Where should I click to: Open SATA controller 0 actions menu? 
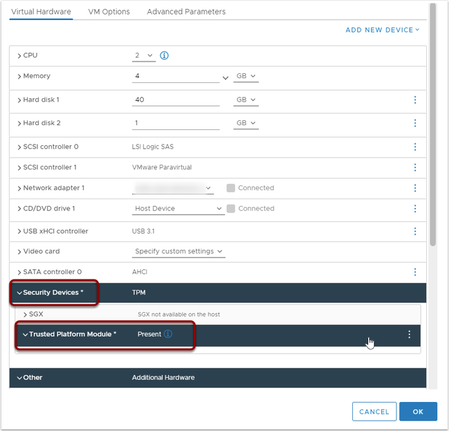pos(415,272)
